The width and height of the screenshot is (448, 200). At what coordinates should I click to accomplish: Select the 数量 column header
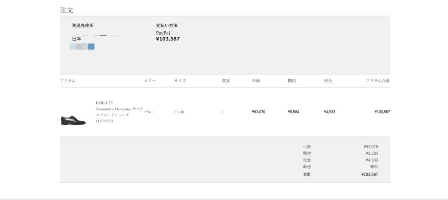pos(226,81)
